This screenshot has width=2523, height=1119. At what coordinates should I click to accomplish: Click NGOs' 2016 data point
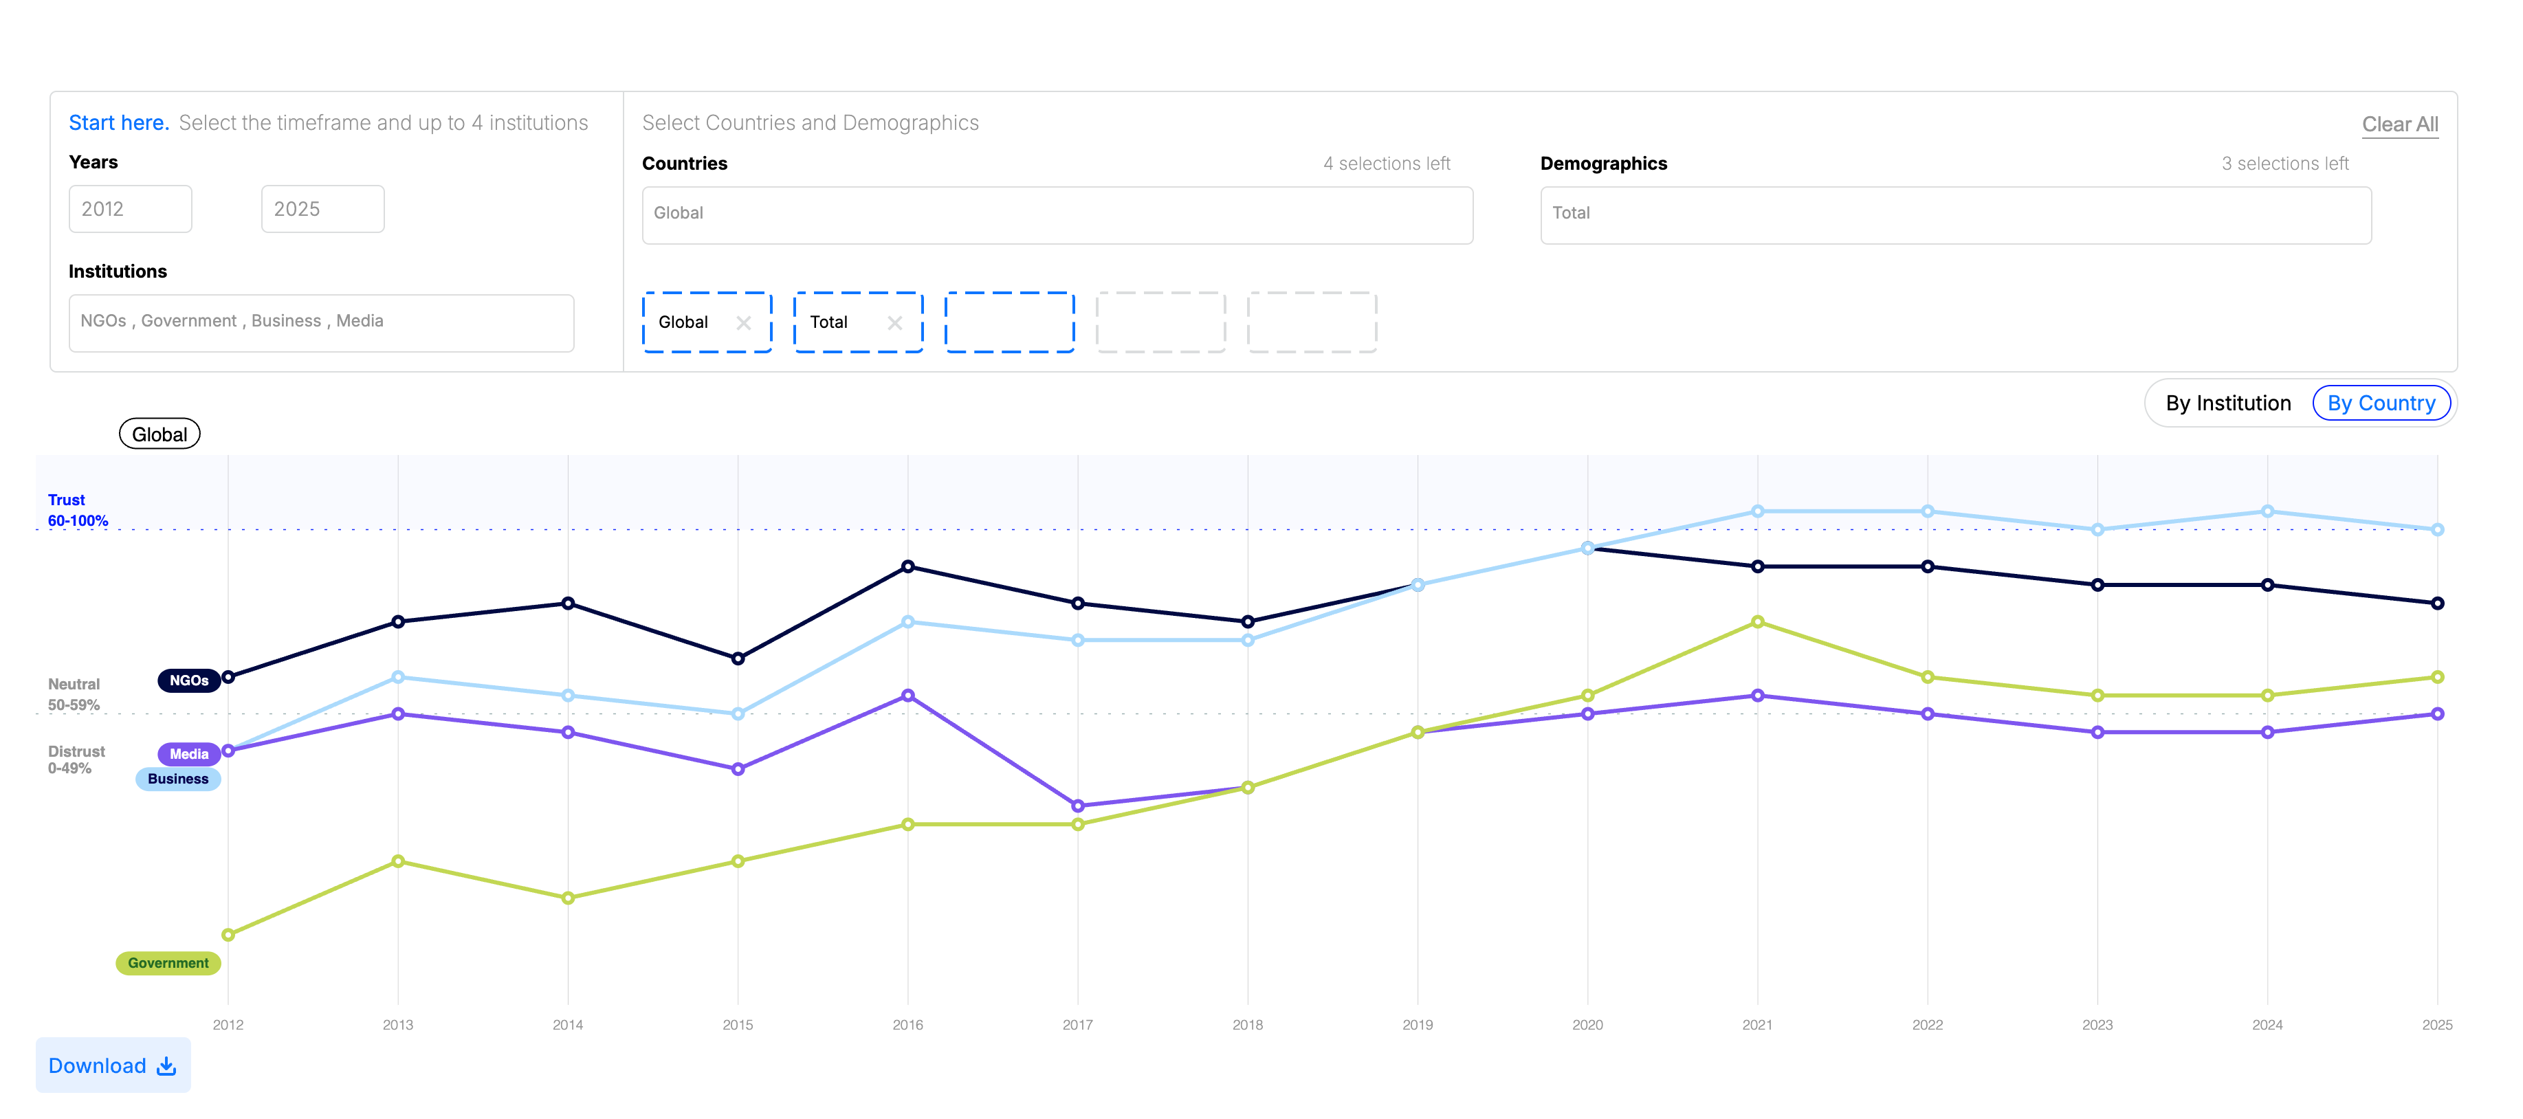click(x=908, y=567)
